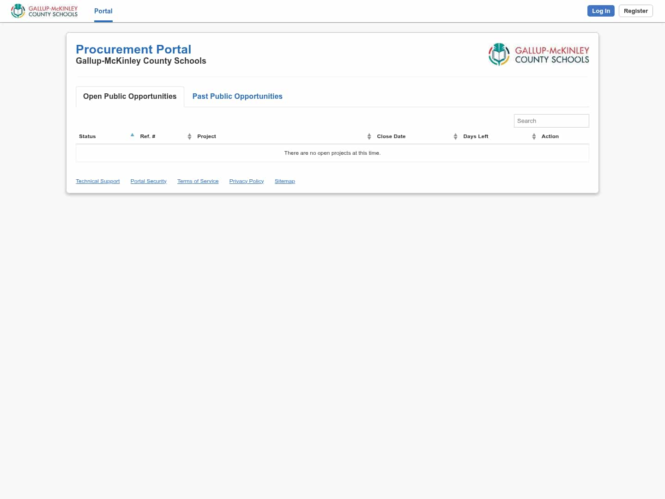Focus the Search input field
The height and width of the screenshot is (499, 665).
[551, 121]
